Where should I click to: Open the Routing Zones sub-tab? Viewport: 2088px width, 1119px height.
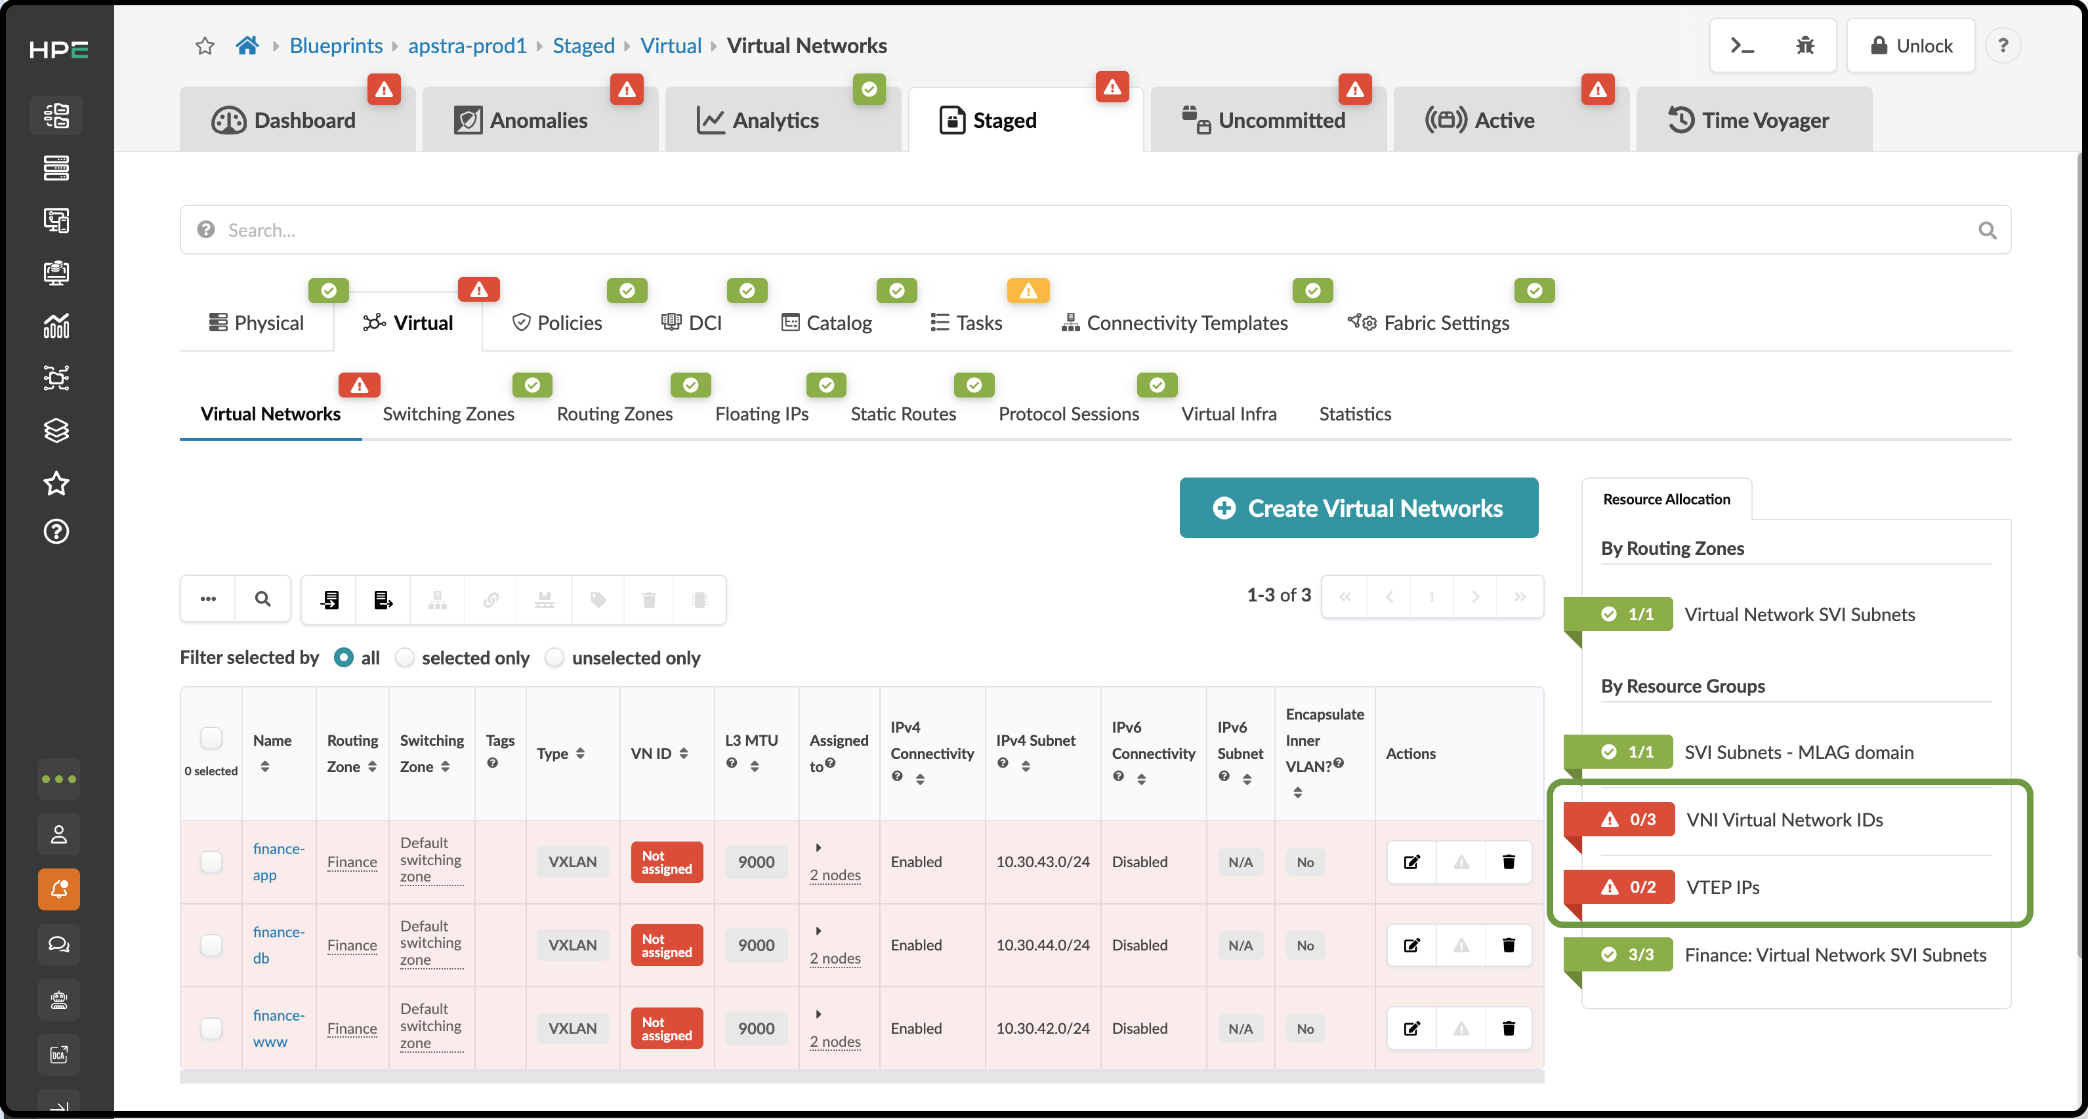[x=614, y=414]
